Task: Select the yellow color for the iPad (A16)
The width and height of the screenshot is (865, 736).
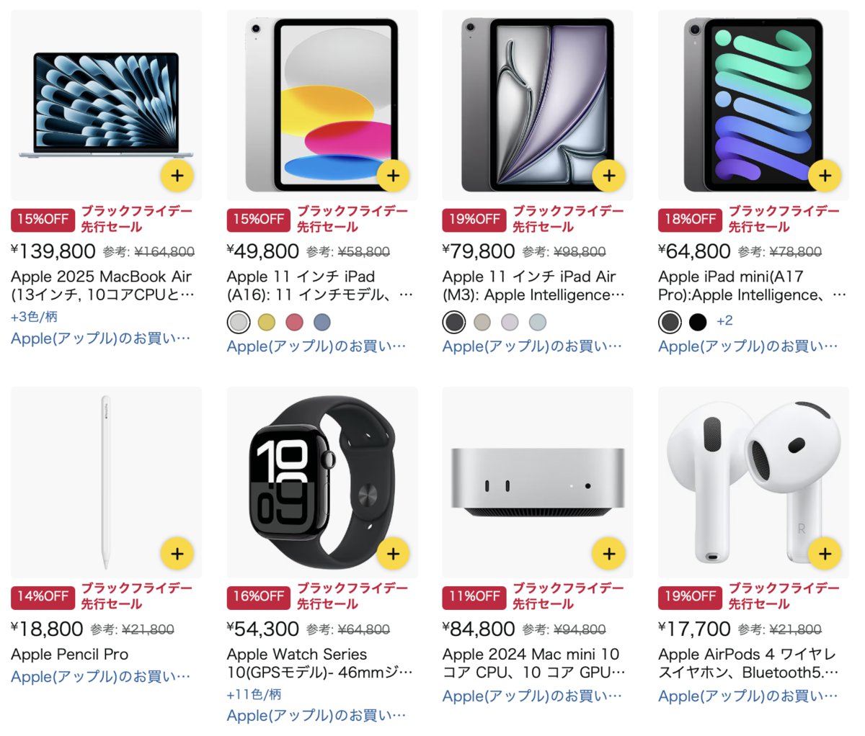Action: [x=267, y=322]
